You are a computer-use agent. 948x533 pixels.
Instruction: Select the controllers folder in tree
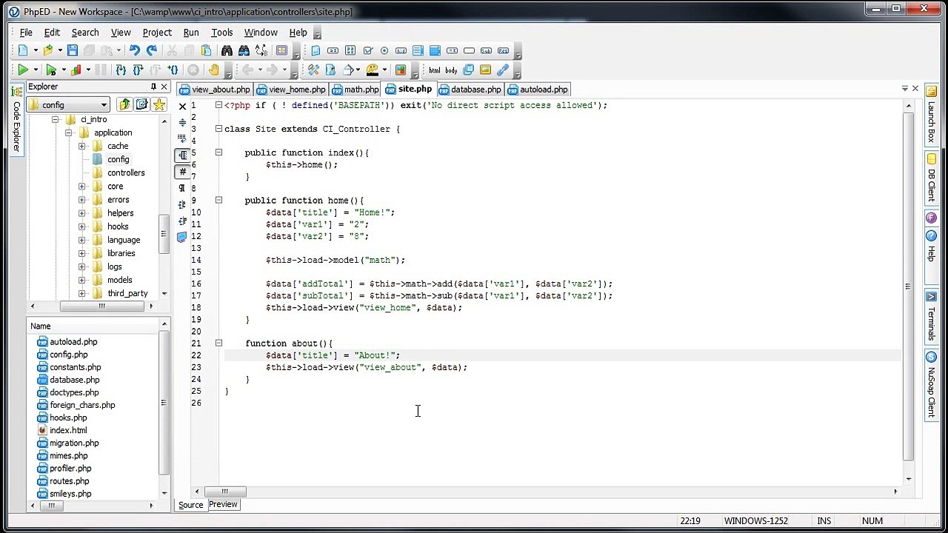point(126,172)
